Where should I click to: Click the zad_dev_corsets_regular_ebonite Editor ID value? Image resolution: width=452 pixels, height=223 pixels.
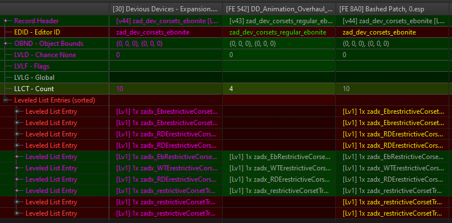(278, 32)
